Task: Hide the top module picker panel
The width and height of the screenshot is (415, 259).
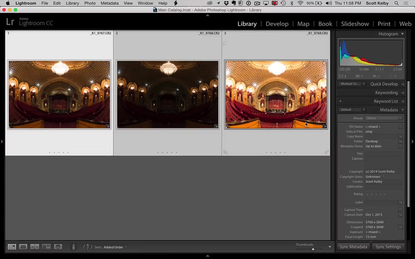Action: pos(207,15)
